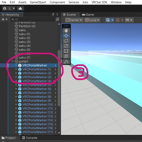Screen dimensions: 142x142
Task: Click the Hierarchy vertical scrollbar thumb
Action: coord(59,78)
